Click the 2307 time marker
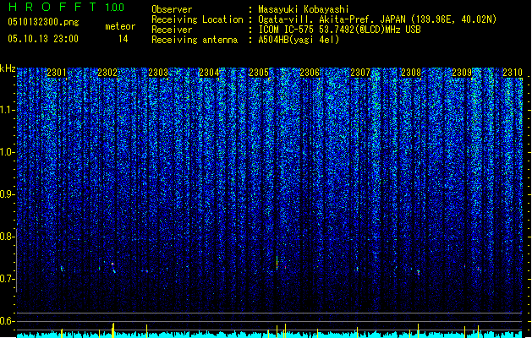Screen dimensions: 532x338 (x=360, y=73)
